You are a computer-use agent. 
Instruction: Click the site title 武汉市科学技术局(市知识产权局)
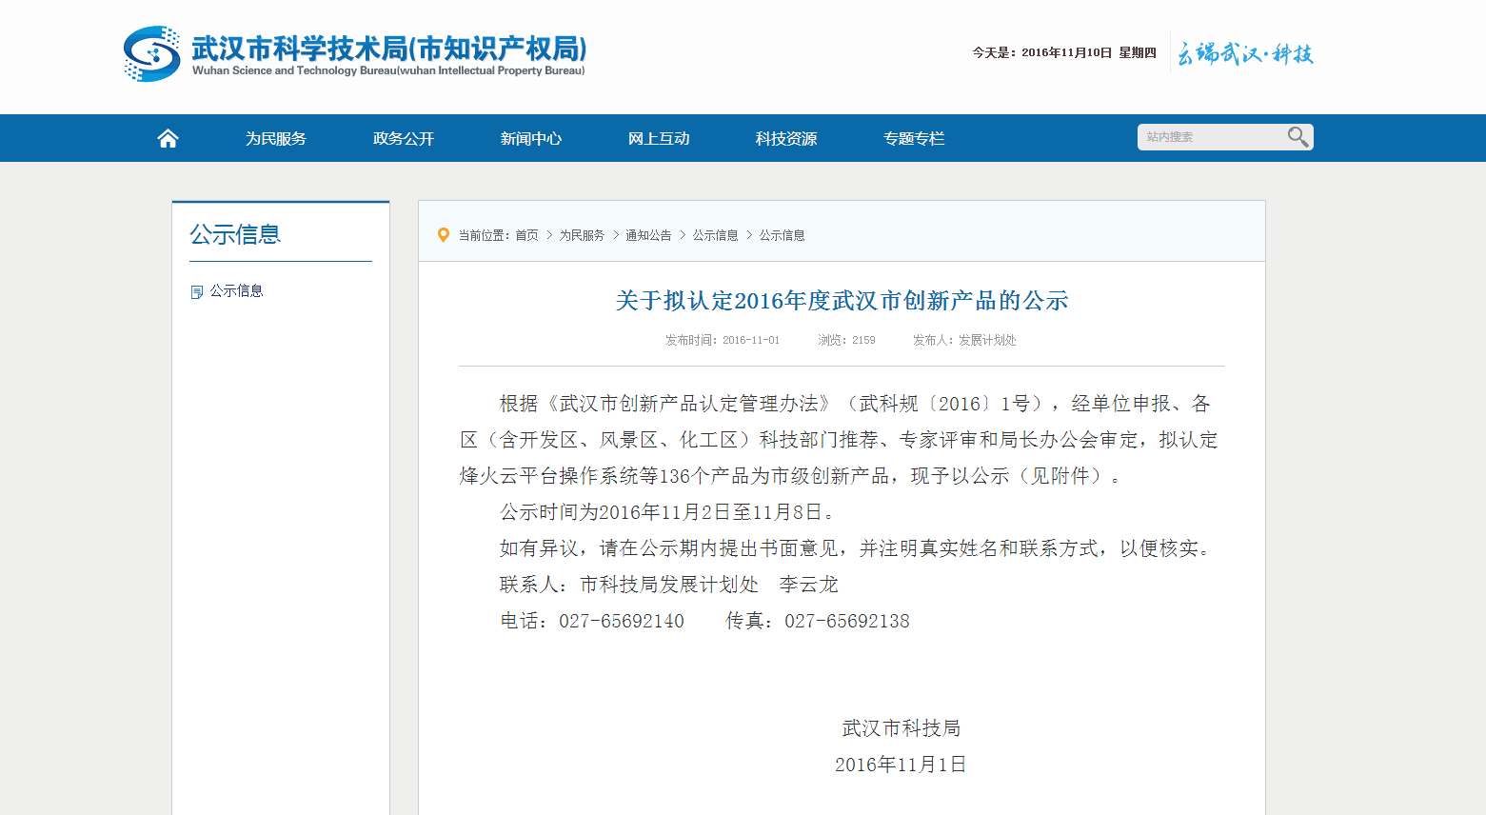pos(389,48)
